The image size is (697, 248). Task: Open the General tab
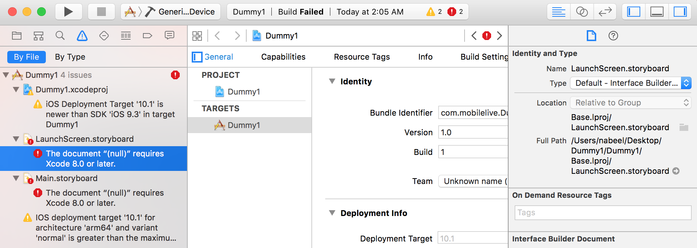(219, 57)
